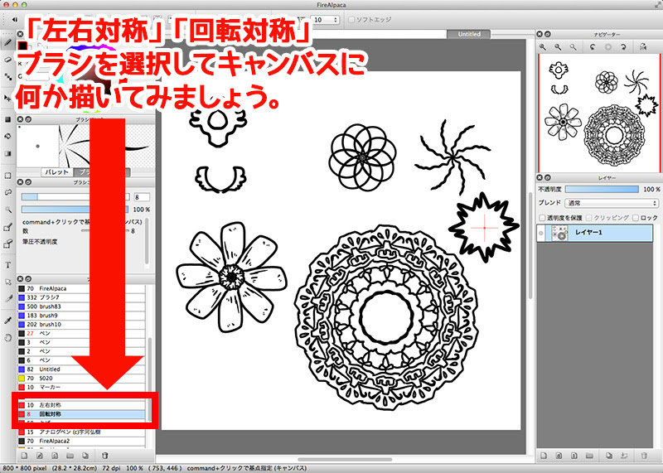Select the FireAlpaca2 brush

81,441
